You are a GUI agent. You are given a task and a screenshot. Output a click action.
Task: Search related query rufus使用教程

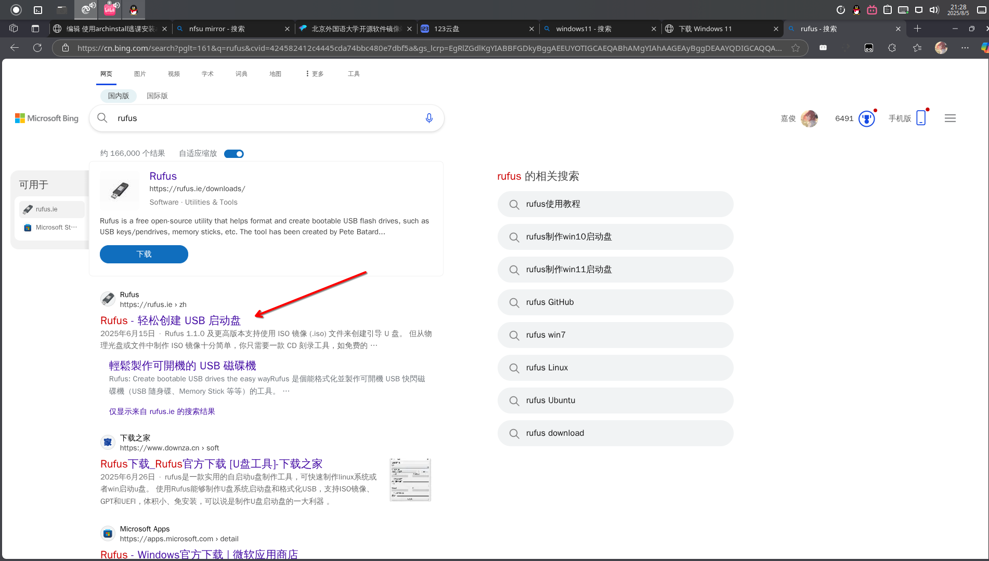point(615,204)
